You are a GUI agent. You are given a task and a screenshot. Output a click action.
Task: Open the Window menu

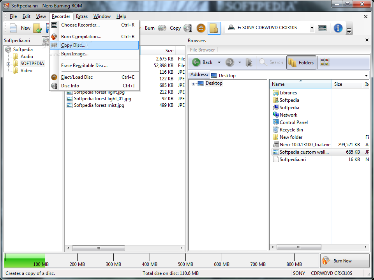point(102,16)
